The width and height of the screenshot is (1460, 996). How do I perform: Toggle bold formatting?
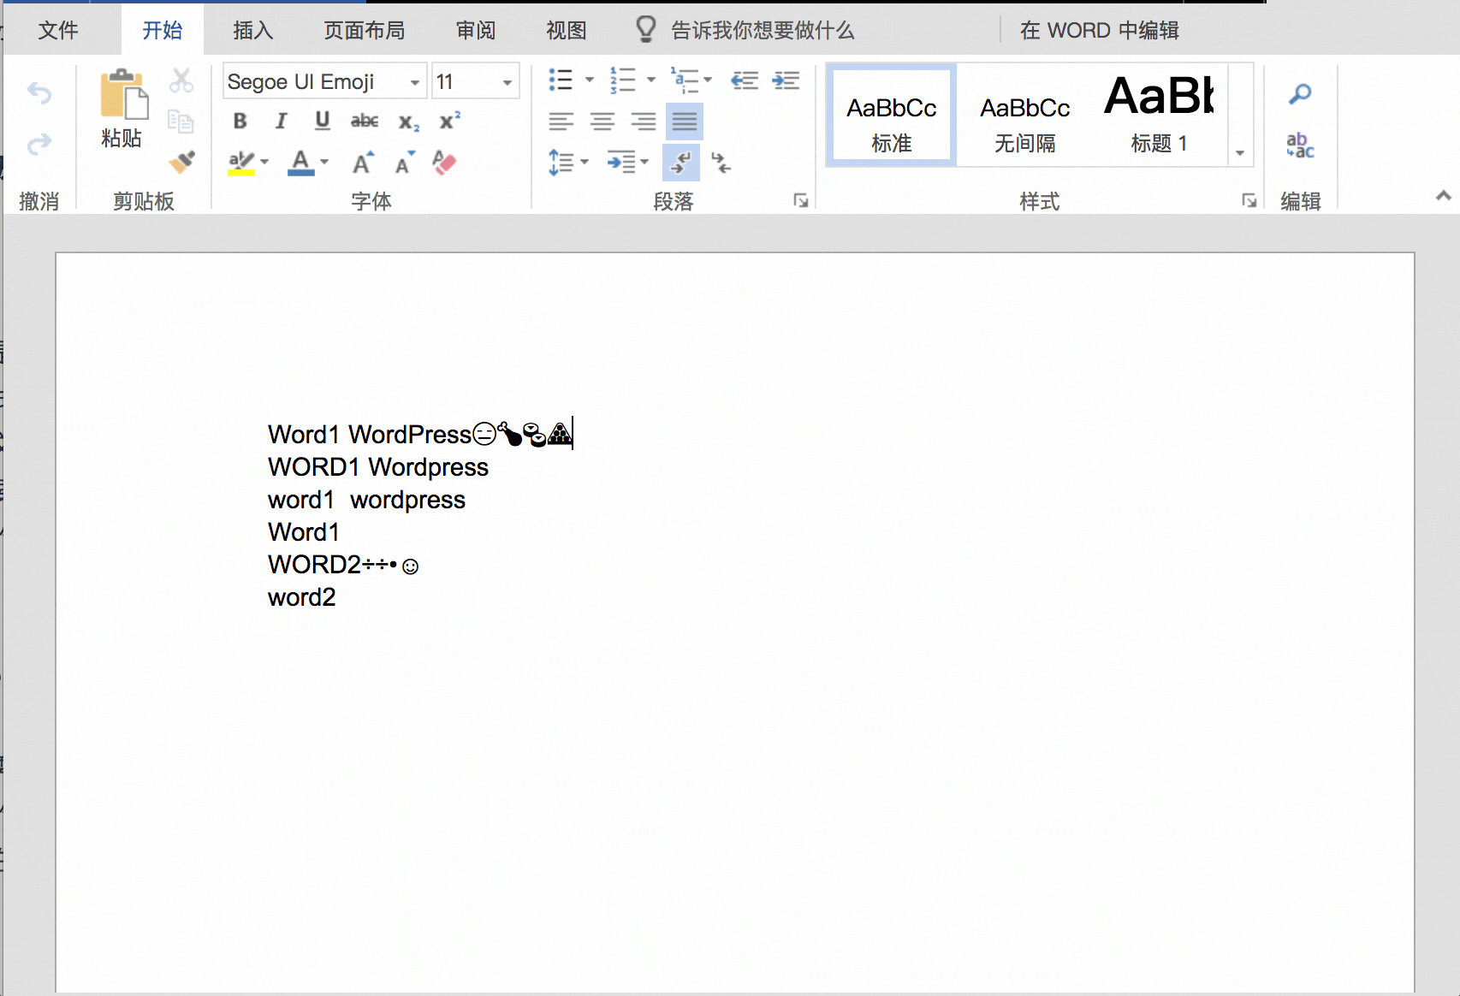(x=240, y=121)
